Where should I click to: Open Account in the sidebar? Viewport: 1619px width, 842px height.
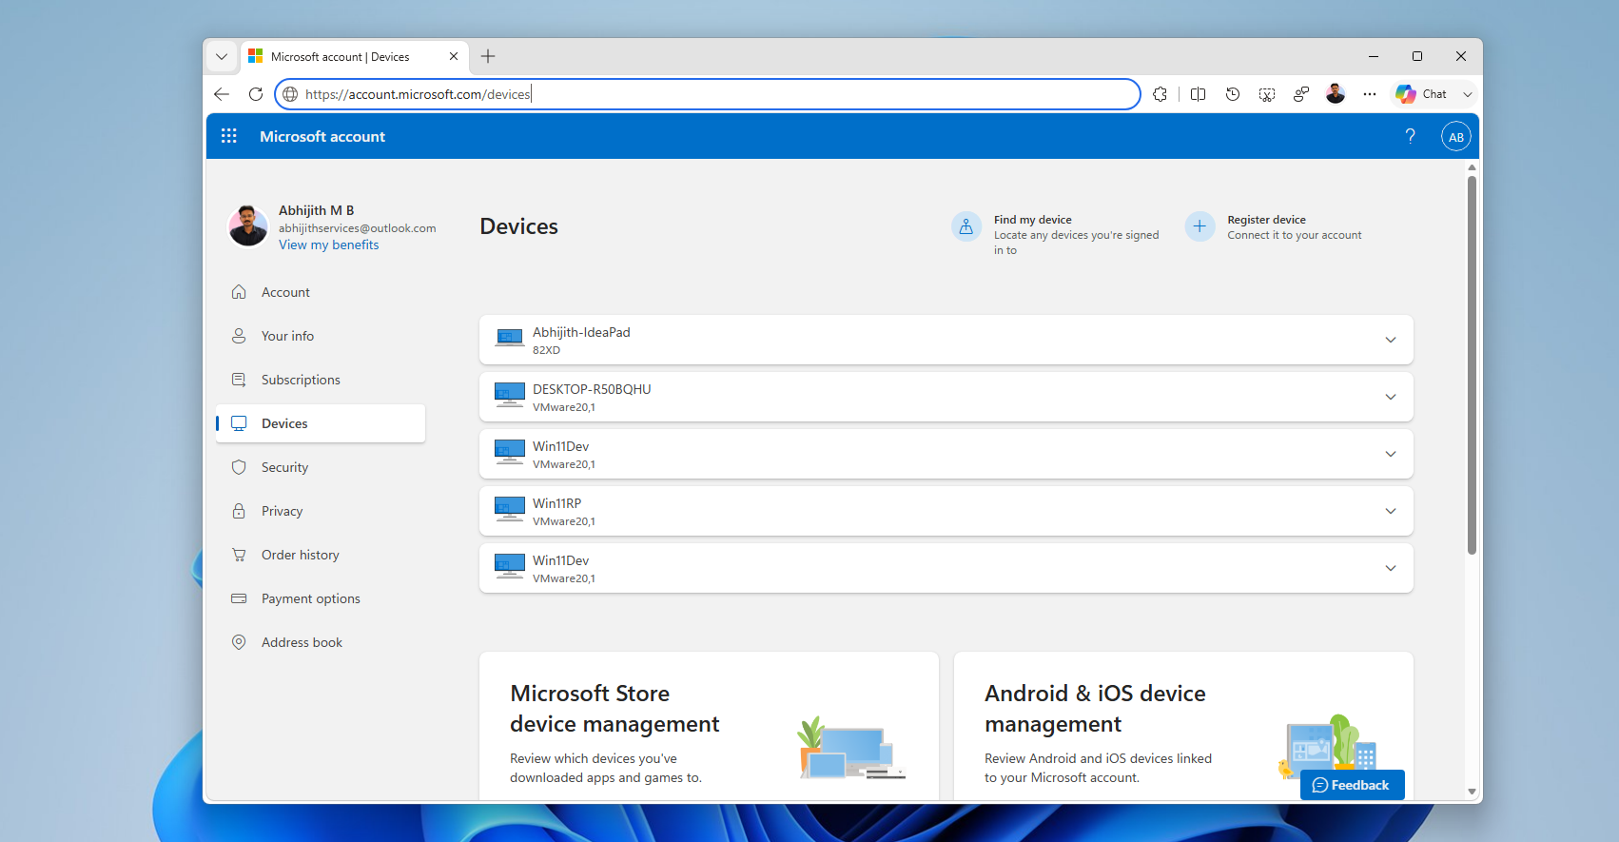pos(321,292)
